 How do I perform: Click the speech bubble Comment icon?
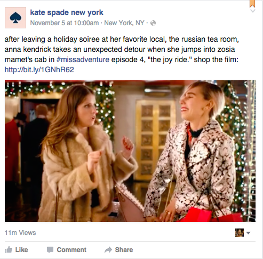[50, 250]
